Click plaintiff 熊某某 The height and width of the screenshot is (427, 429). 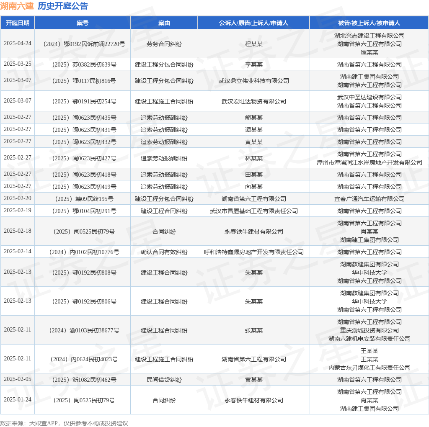tap(253, 118)
